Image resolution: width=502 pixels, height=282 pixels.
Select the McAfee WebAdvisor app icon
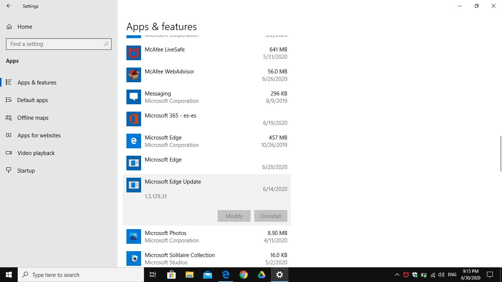[134, 75]
